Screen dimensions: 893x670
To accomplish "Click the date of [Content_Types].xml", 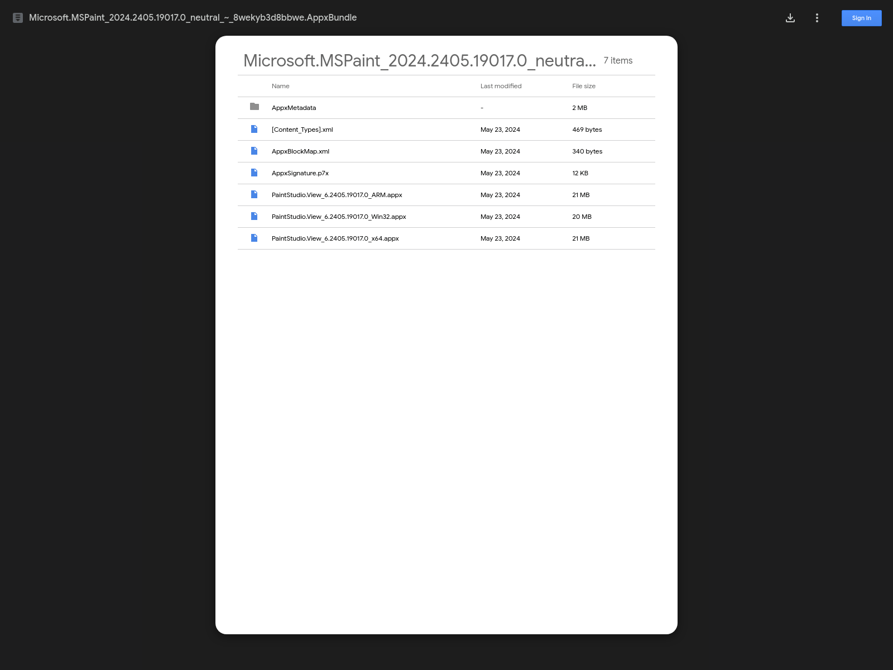I will tap(500, 130).
